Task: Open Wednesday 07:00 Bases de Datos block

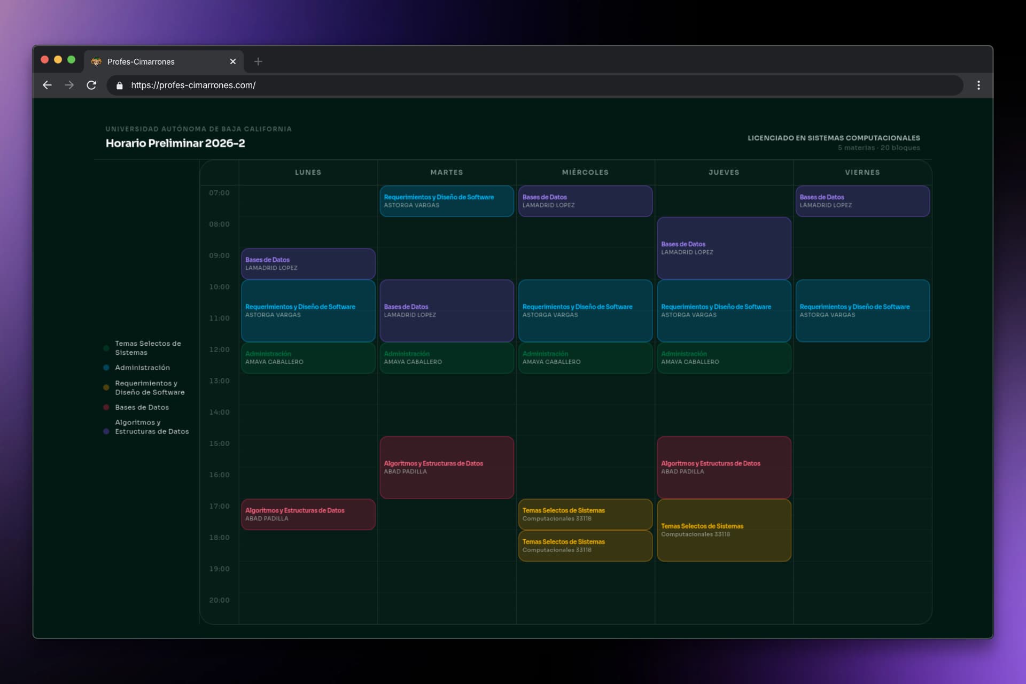Action: pyautogui.click(x=585, y=201)
